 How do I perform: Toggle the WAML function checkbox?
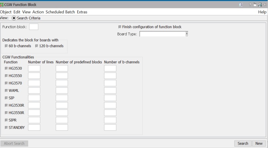[6, 90]
